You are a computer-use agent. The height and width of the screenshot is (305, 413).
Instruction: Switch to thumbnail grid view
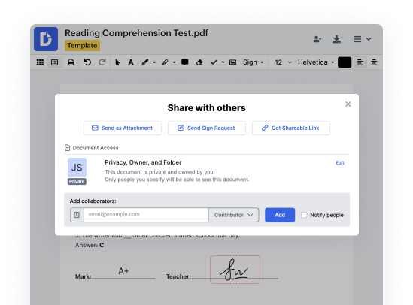(x=40, y=62)
